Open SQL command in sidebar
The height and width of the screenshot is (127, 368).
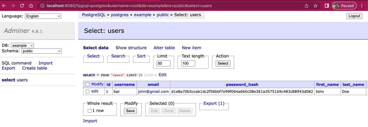17,63
